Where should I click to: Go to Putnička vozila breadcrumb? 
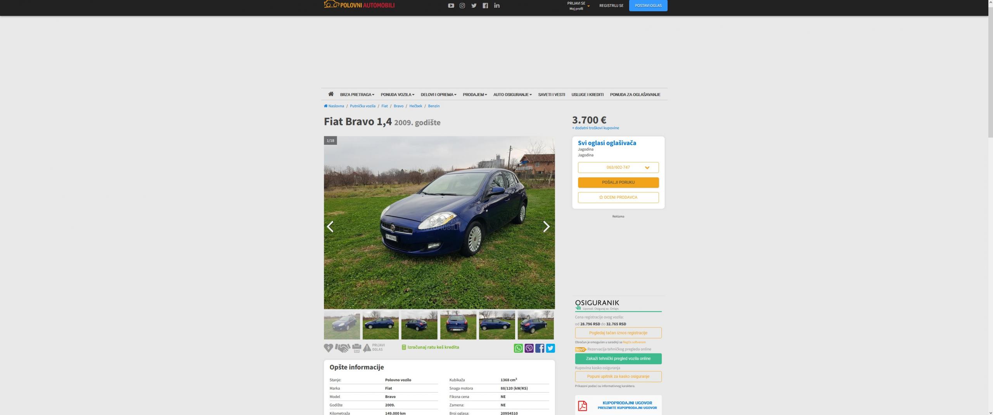click(x=363, y=106)
